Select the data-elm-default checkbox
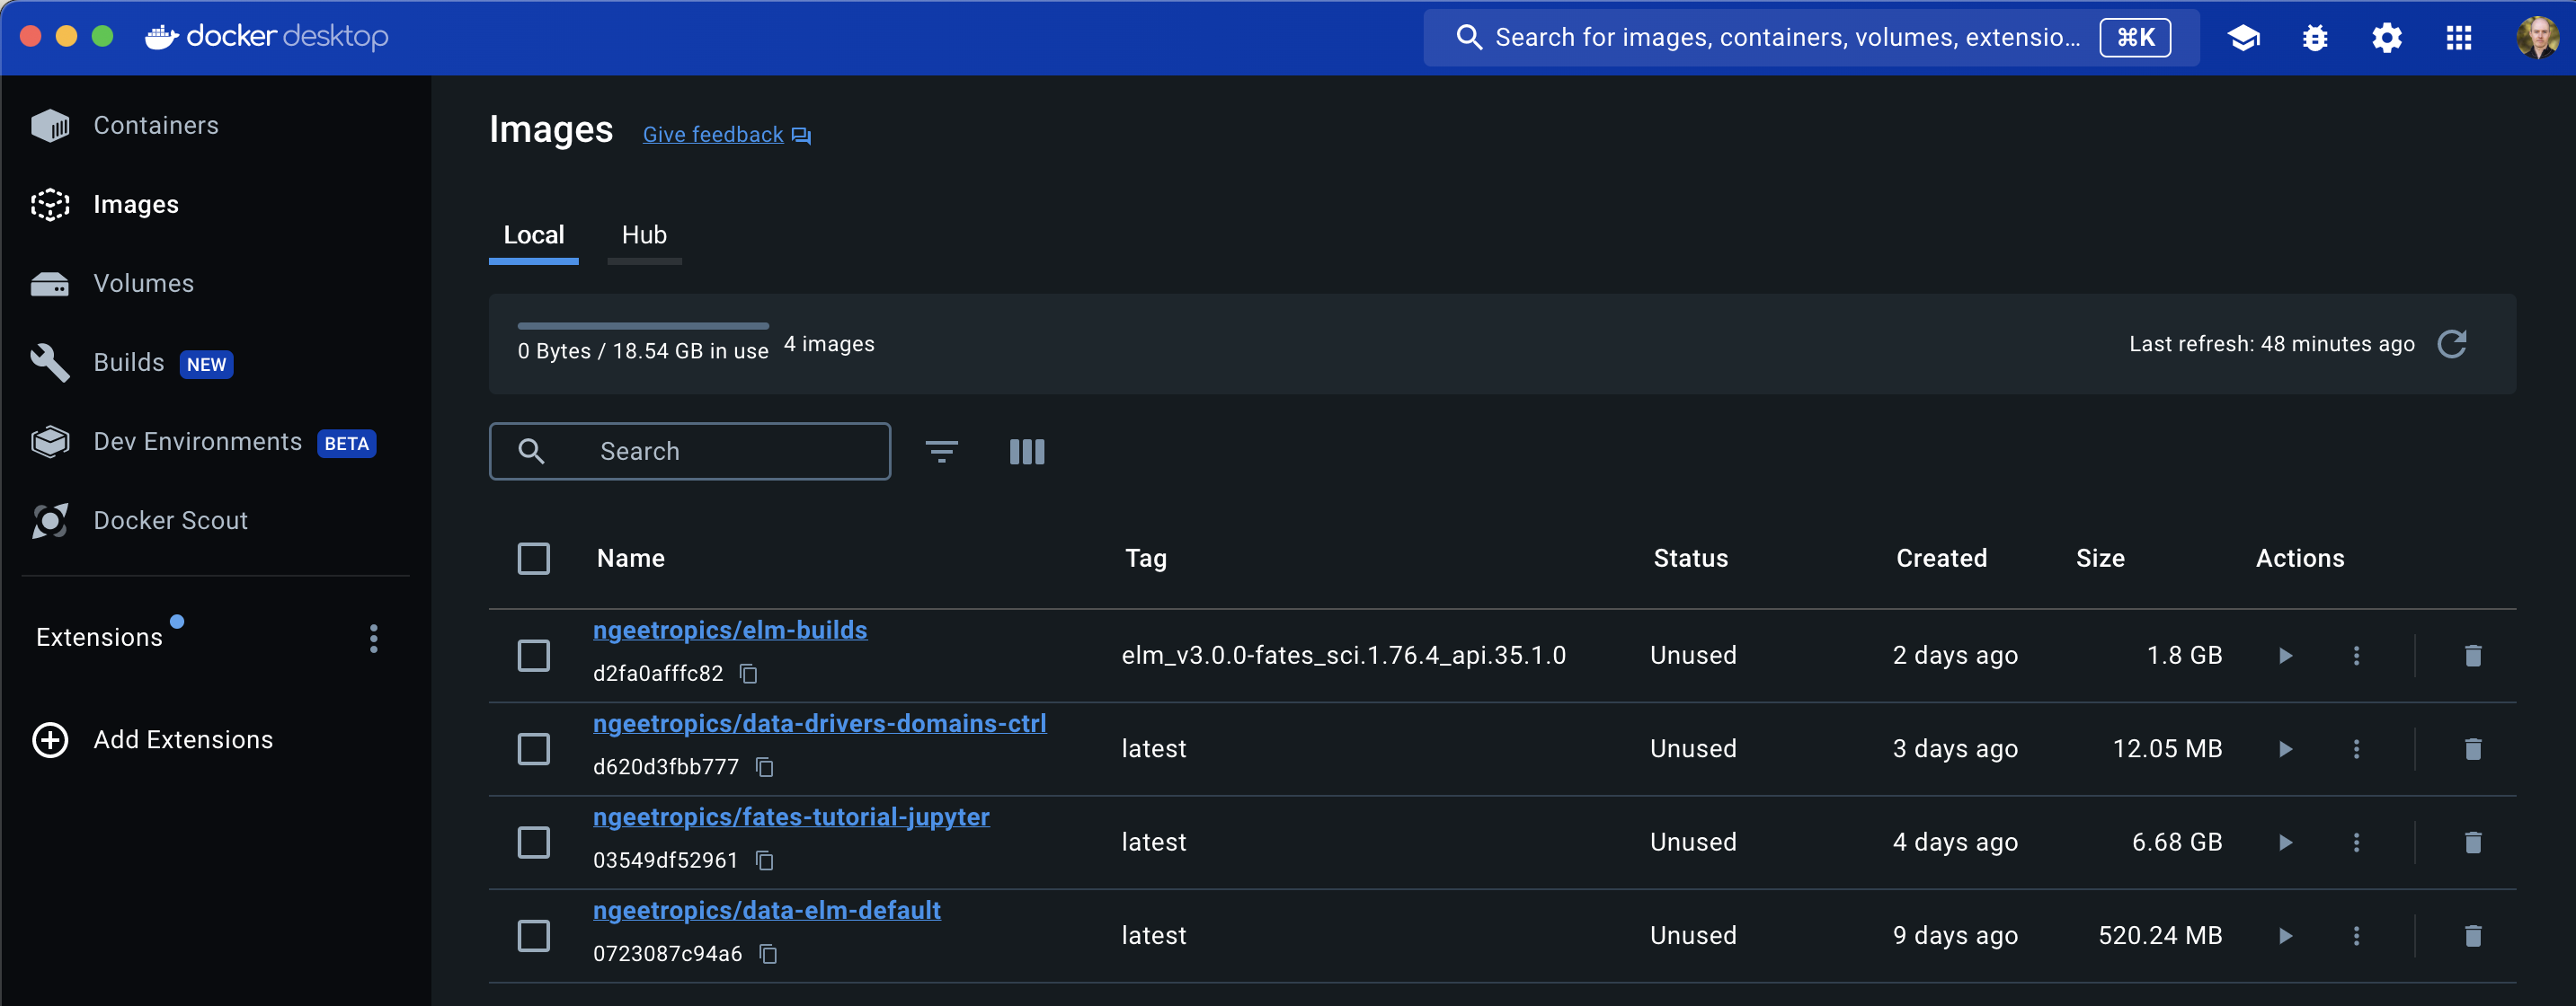2576x1006 pixels. coord(534,936)
